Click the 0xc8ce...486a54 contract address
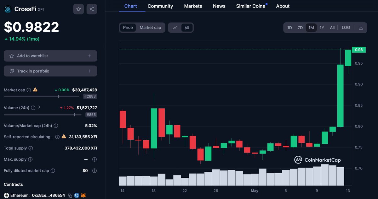This screenshot has height=199, width=378. click(49, 195)
